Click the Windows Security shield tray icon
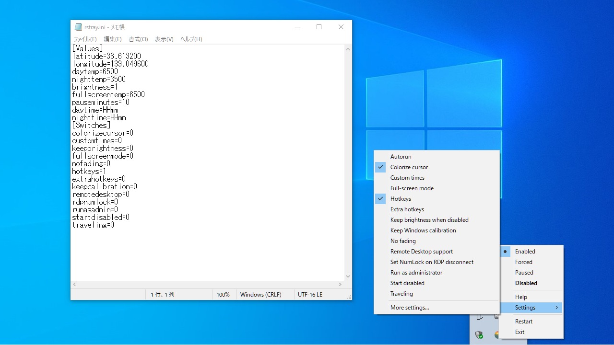The width and height of the screenshot is (614, 345). coord(479,334)
